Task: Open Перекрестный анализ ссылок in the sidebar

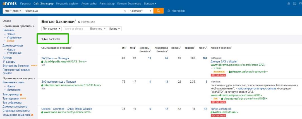Action: [16, 71]
